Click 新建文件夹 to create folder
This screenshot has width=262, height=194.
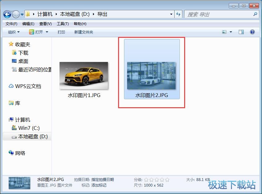(x=83, y=32)
